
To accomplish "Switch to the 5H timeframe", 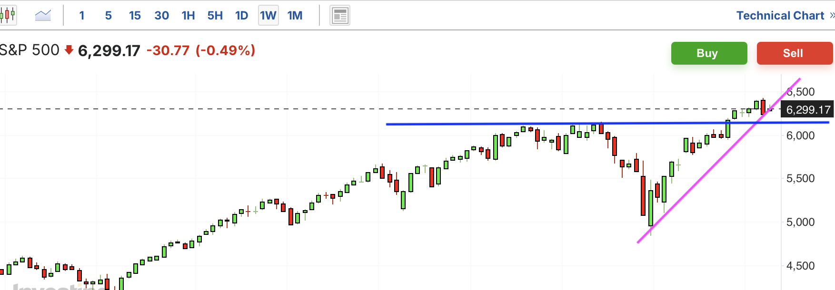I will (x=215, y=16).
